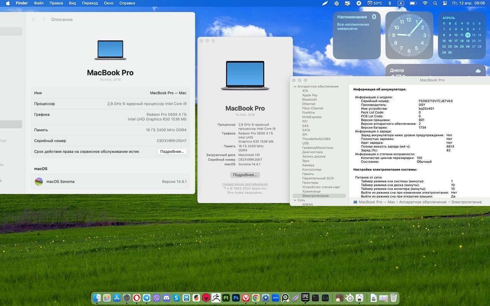Open the Apple menu

click(x=8, y=3)
